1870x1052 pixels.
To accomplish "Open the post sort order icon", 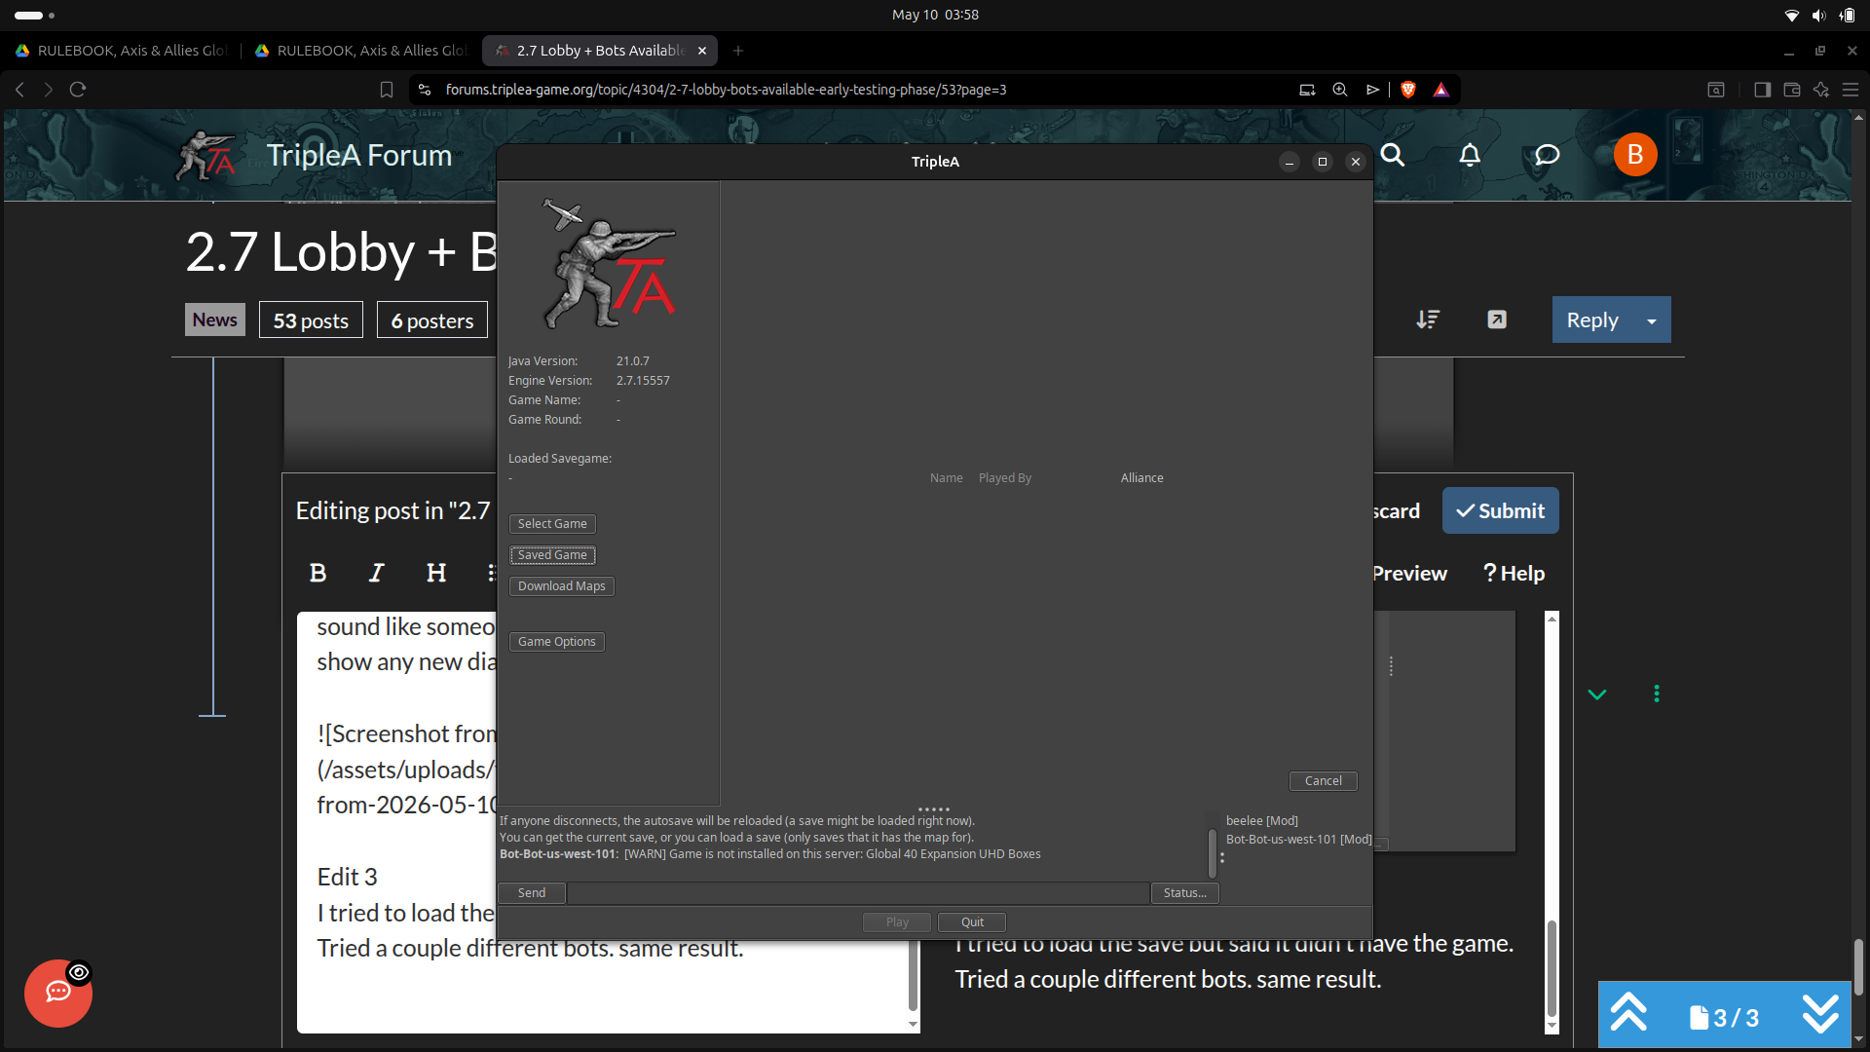I will [1428, 319].
